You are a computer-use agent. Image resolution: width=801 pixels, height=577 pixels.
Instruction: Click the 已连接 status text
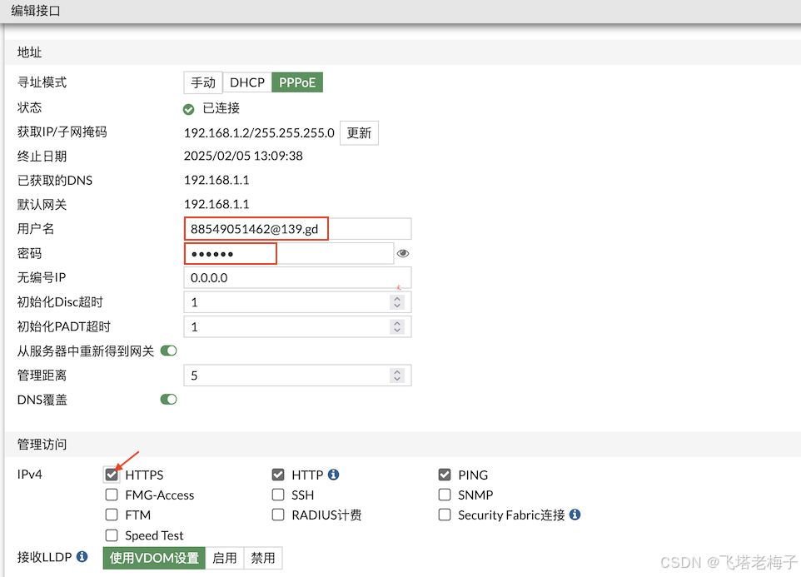(x=221, y=108)
